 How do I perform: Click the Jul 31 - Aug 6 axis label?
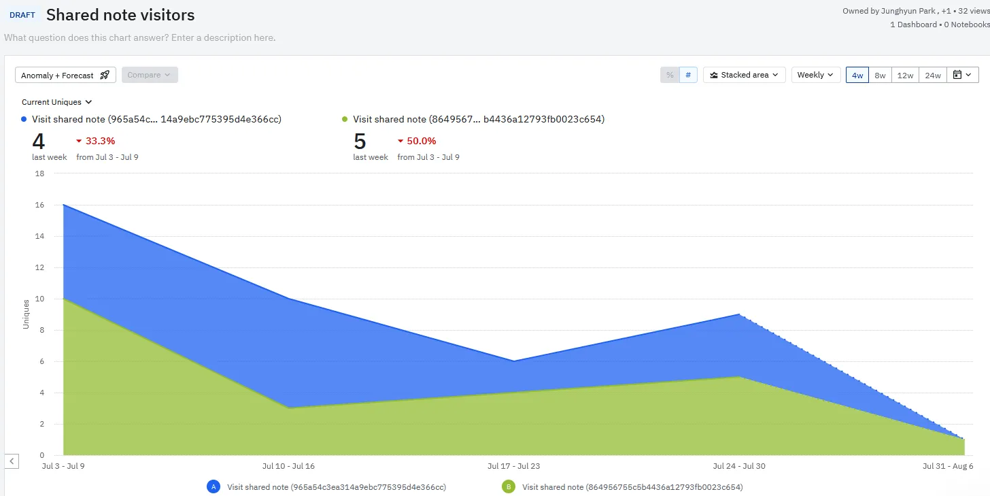948,467
